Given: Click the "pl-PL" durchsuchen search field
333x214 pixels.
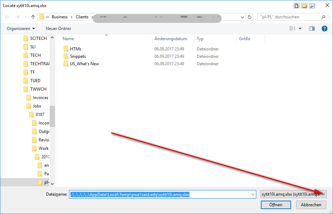Looking at the screenshot, I should (x=289, y=17).
